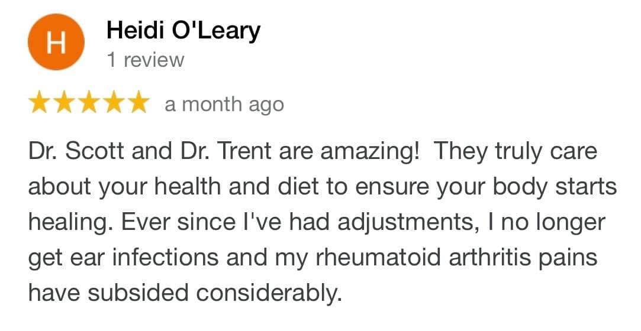This screenshot has width=641, height=331.
Task: Click "Dr. Scott" in the review text
Action: click(71, 151)
